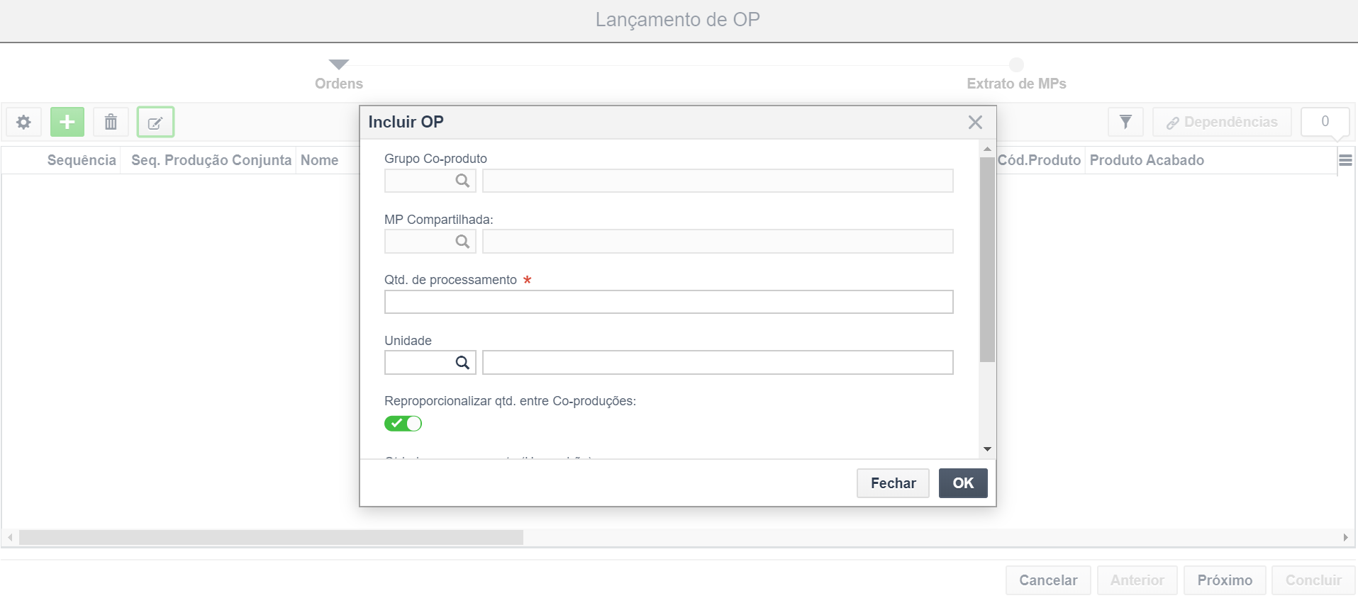This screenshot has height=615, width=1358.
Task: Close the Incluir OP dialog
Action: [975, 122]
